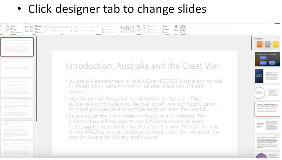Image resolution: width=282 pixels, height=160 pixels.
Task: Align text right
Action: [x=88, y=30]
